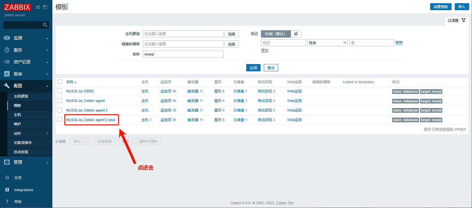Screen dimensions: 472x208
Task: Click 监控项 48 in MySQL by ODBC row
Action: [168, 91]
